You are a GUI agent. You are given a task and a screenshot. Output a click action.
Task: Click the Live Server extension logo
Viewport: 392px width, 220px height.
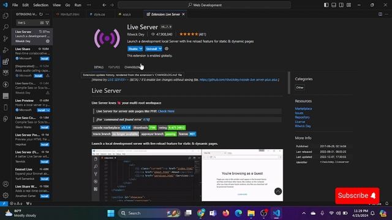tap(107, 38)
